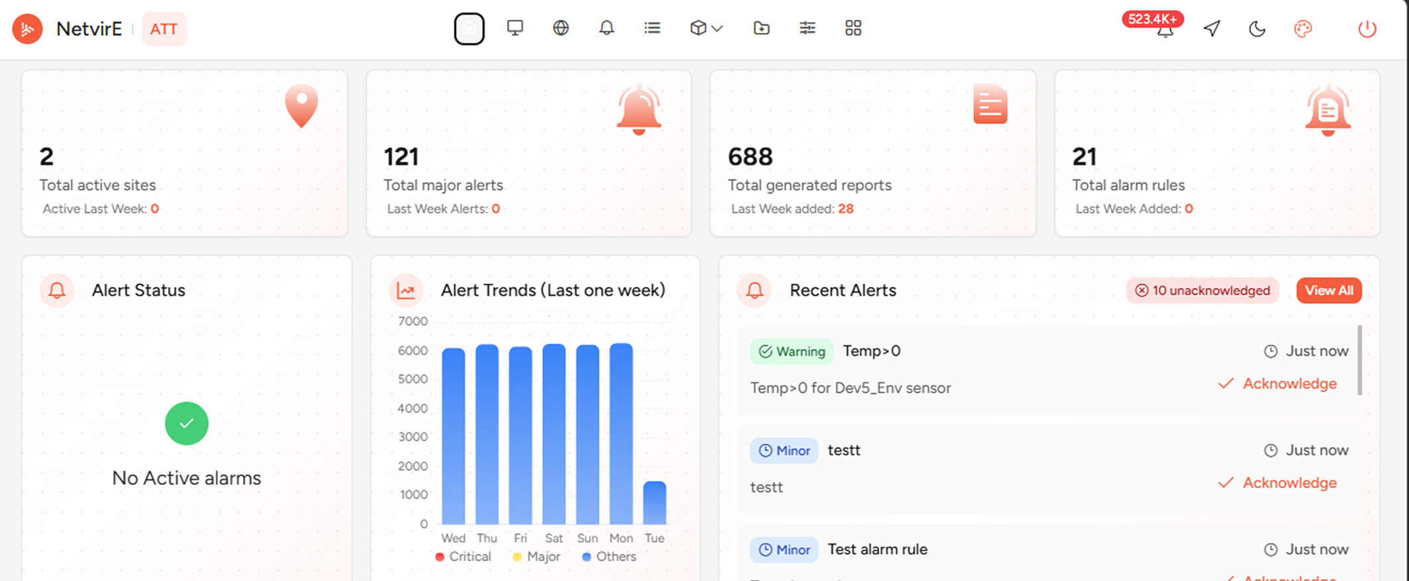1409x581 pixels.
Task: Acknowledge the Temp>0 warning alert
Action: (1278, 384)
